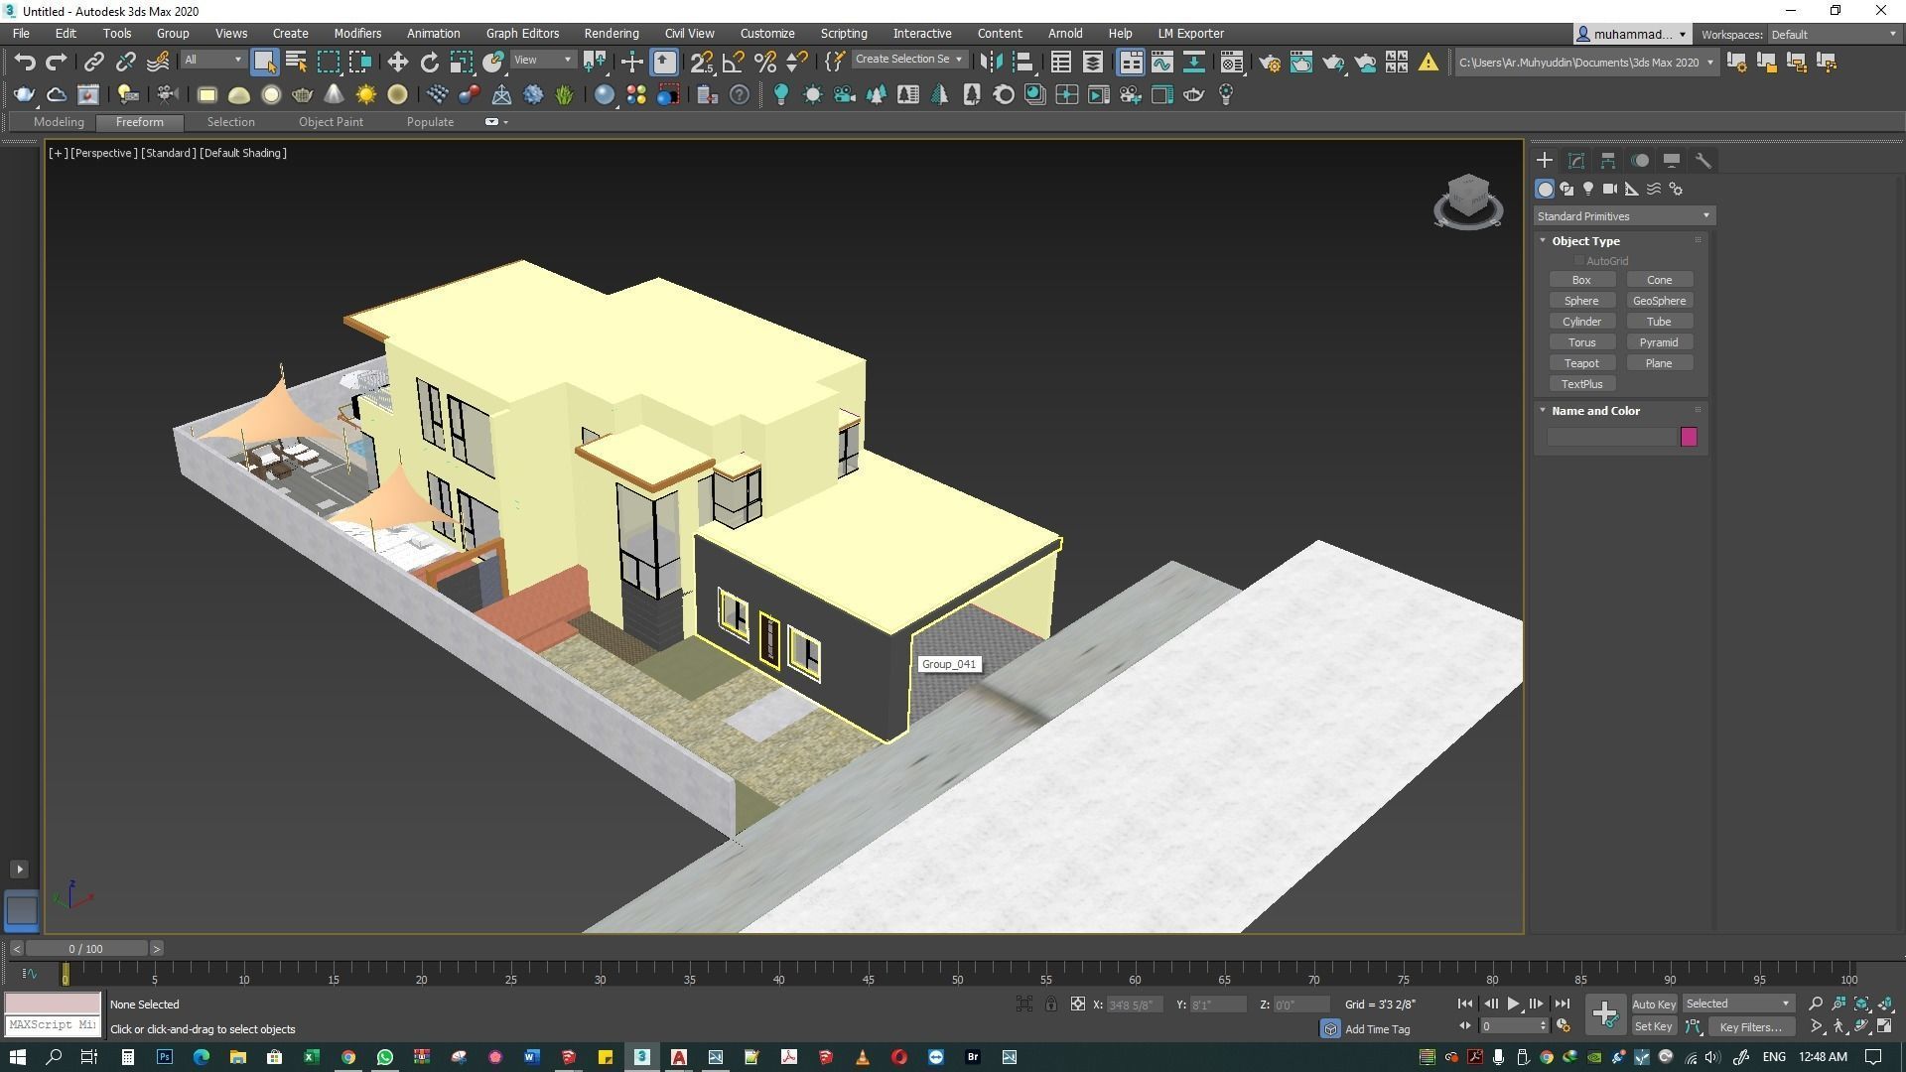Open the Modify panel tab icon
This screenshot has width=1906, height=1072.
point(1576,160)
